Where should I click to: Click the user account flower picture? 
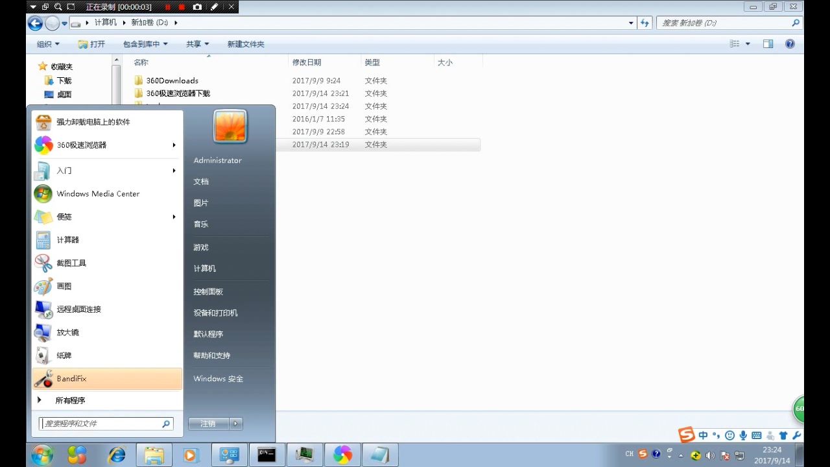[x=230, y=126]
